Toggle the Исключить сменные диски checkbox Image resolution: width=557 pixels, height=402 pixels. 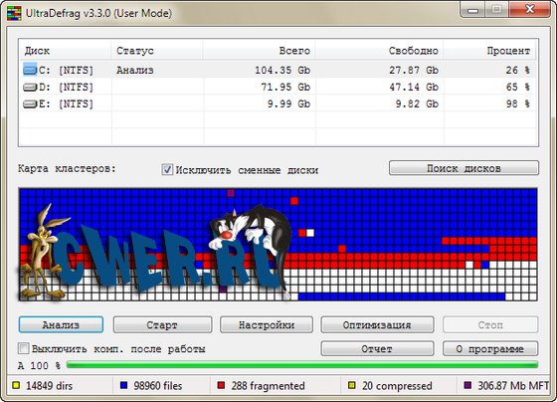[167, 169]
